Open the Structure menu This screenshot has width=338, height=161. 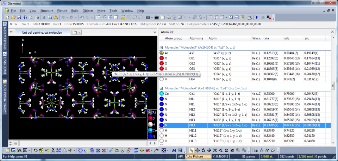coord(46,11)
